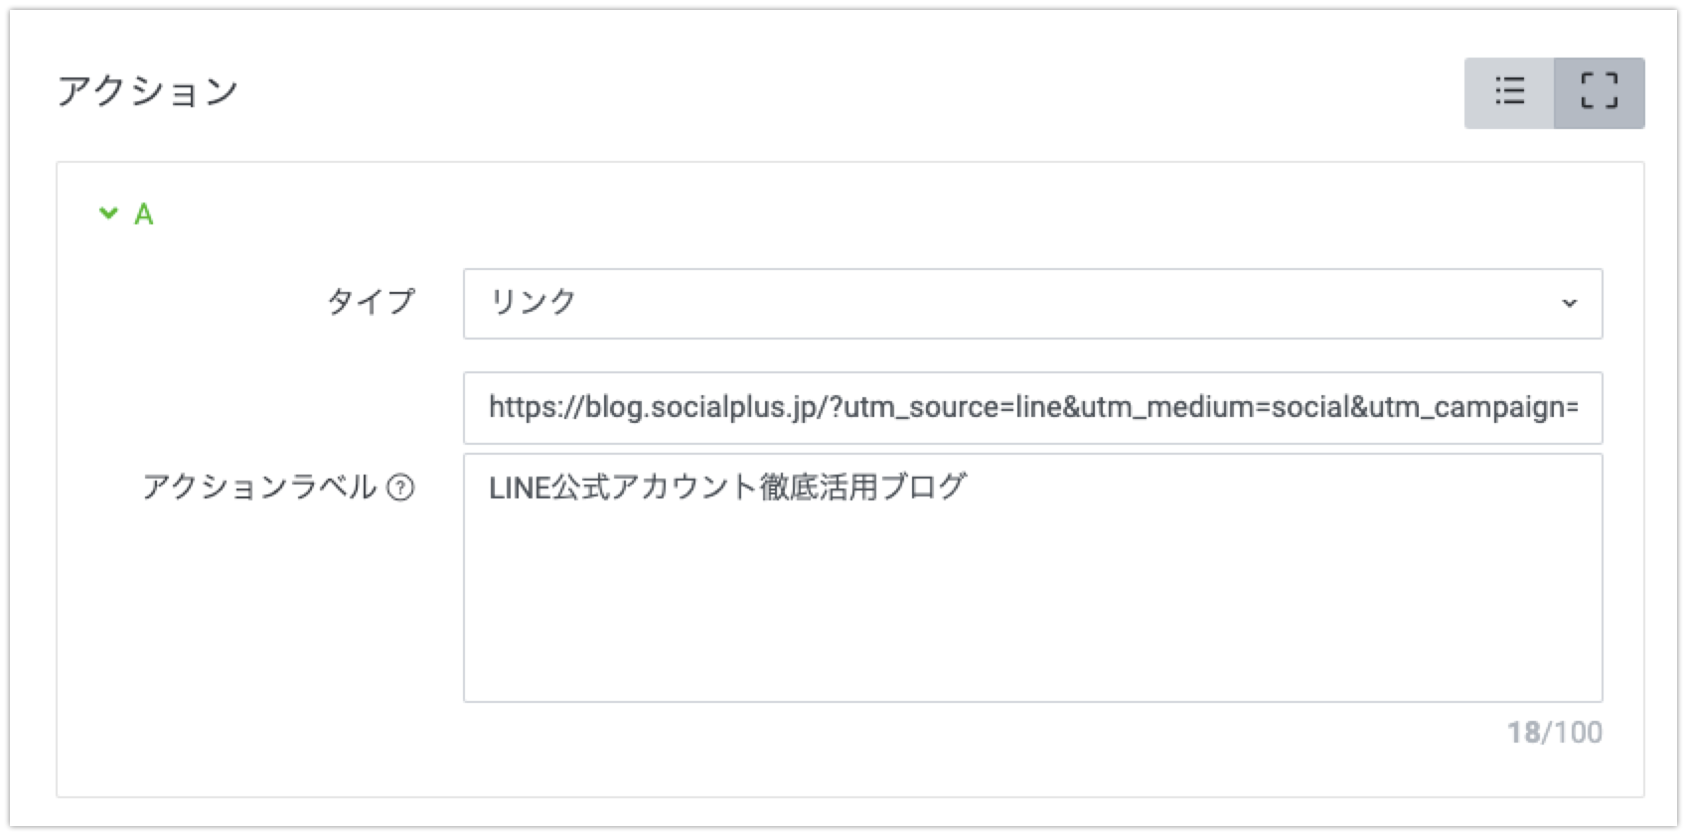Click the green A section label
Screen dimensions: 1687x836
[x=144, y=212]
